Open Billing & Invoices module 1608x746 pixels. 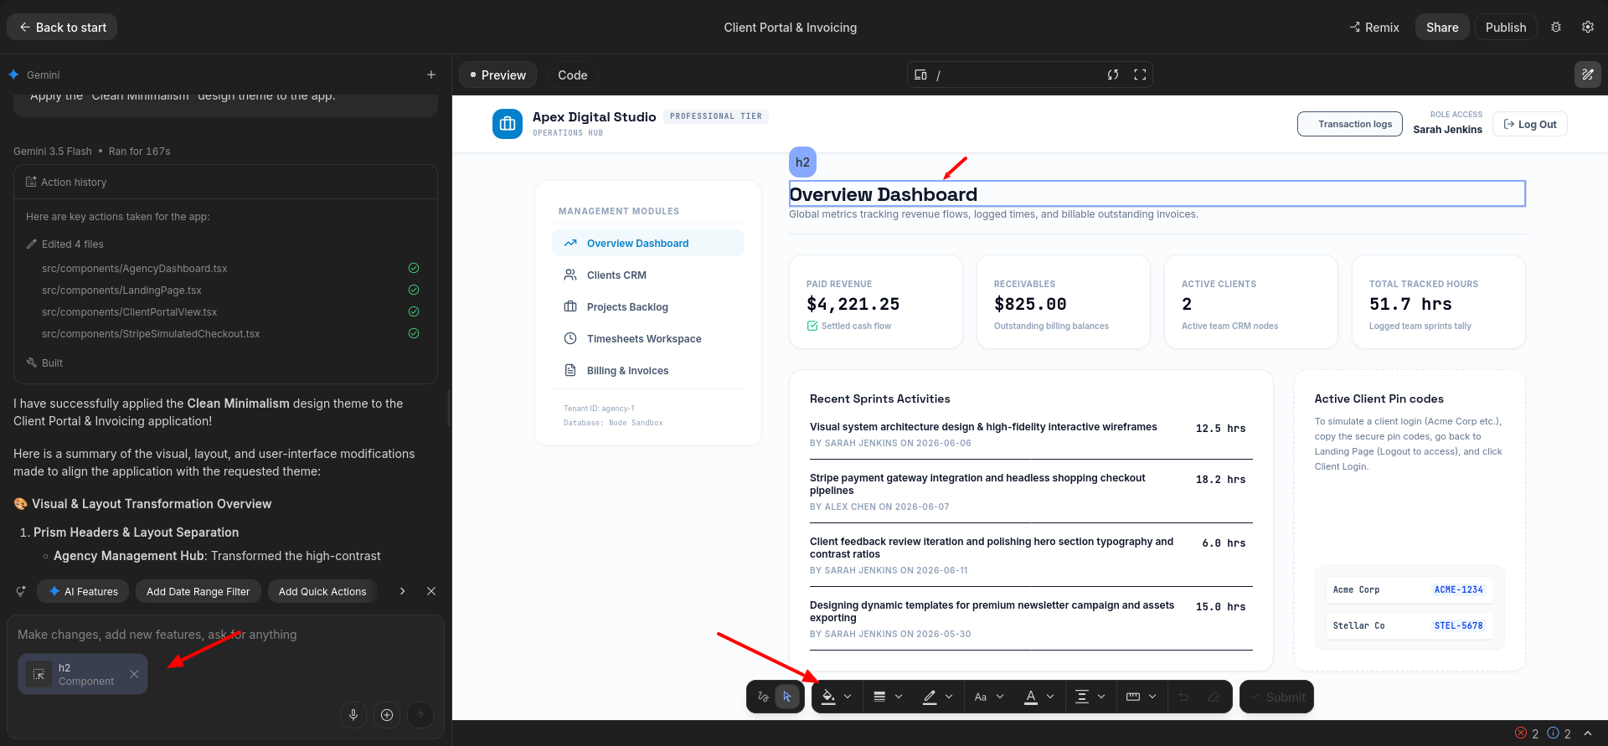(x=647, y=370)
